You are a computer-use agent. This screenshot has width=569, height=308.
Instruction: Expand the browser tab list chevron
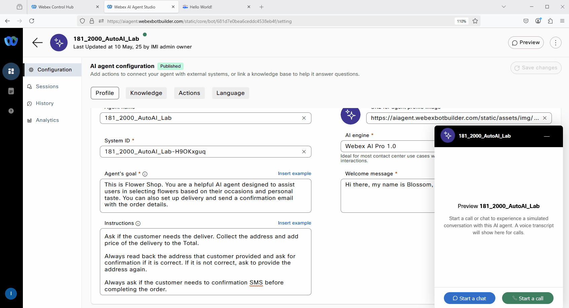[503, 7]
